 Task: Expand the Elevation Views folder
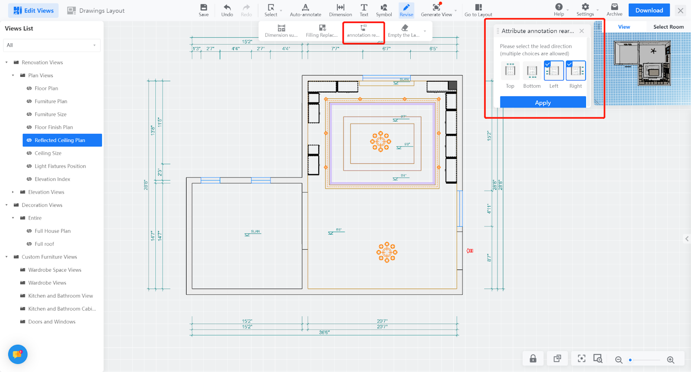13,192
